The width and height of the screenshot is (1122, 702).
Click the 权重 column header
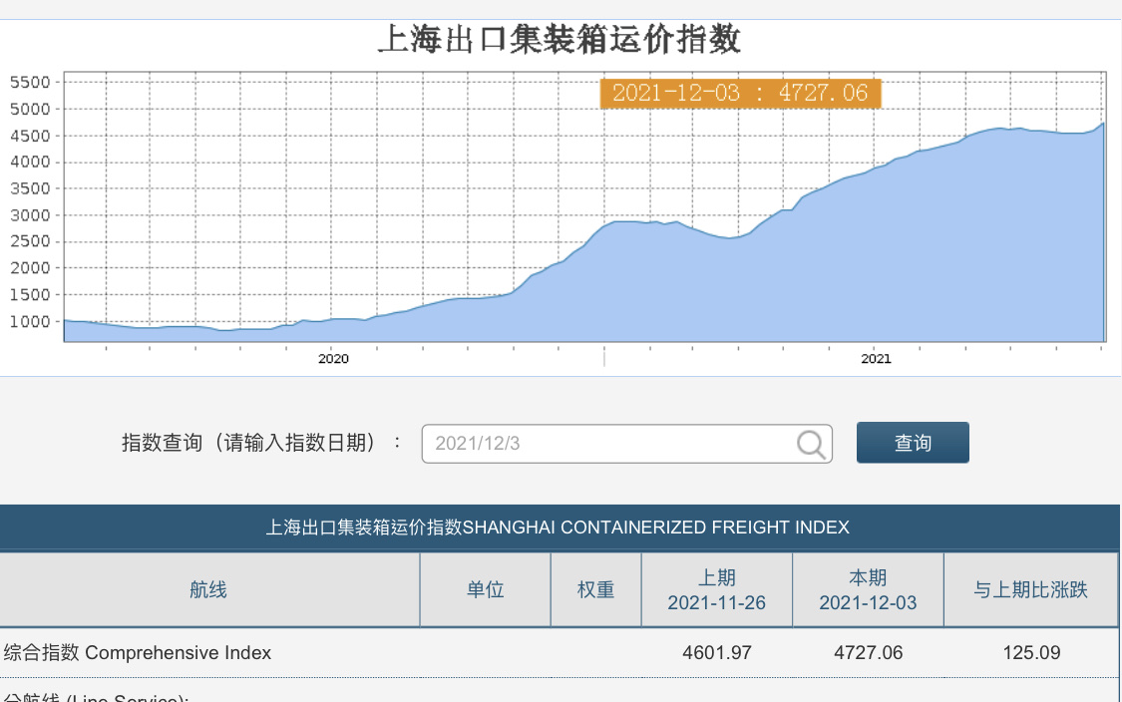pyautogui.click(x=596, y=590)
